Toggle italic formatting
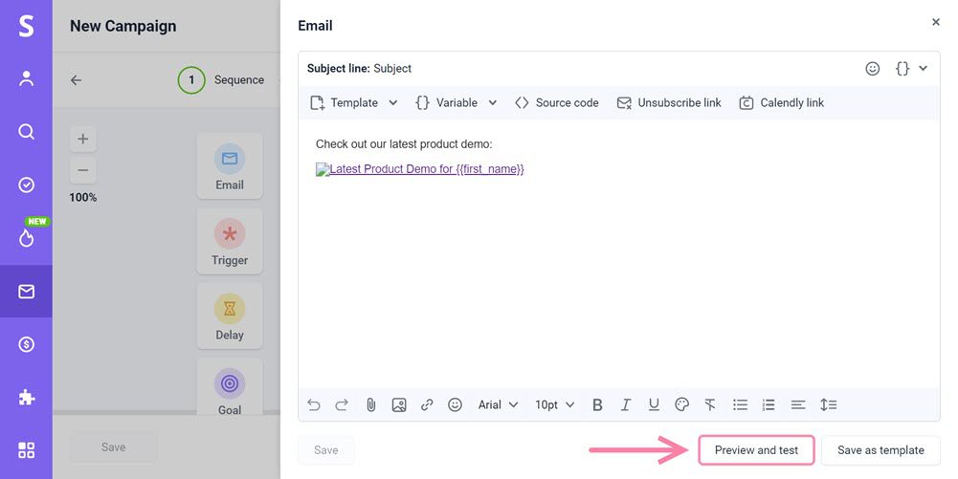The width and height of the screenshot is (958, 479). tap(626, 404)
